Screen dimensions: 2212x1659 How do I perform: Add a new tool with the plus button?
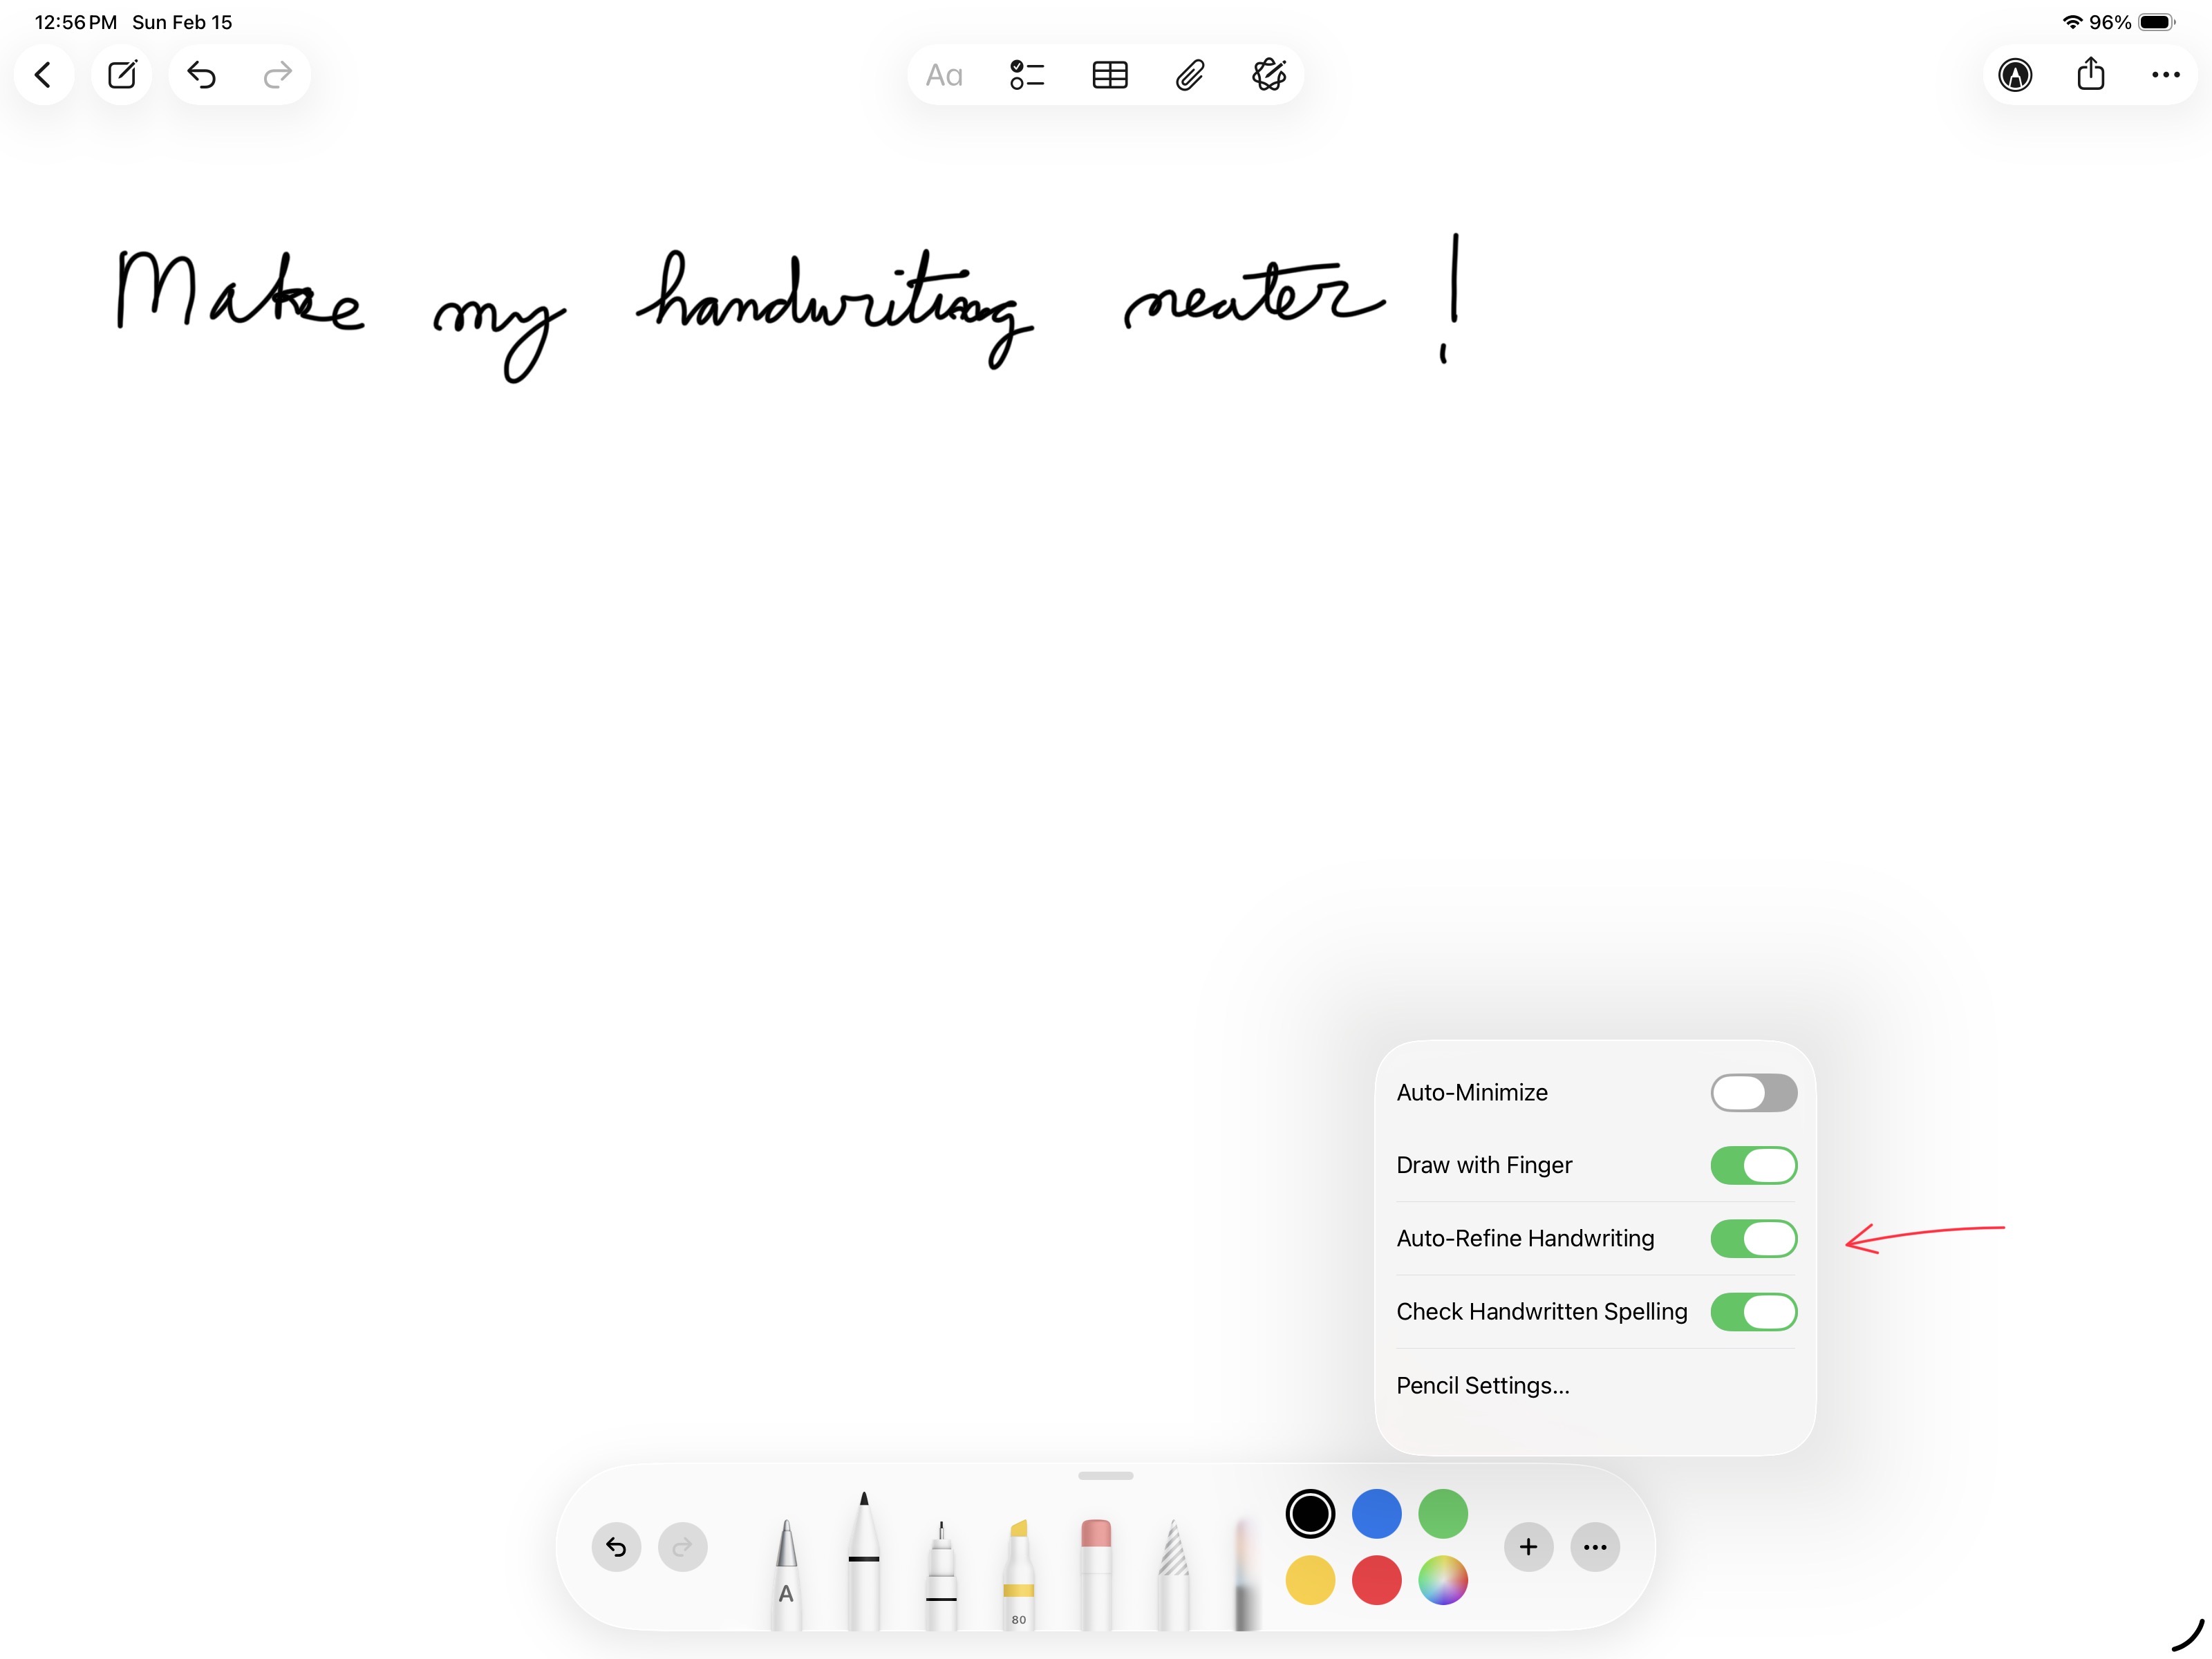[1528, 1547]
